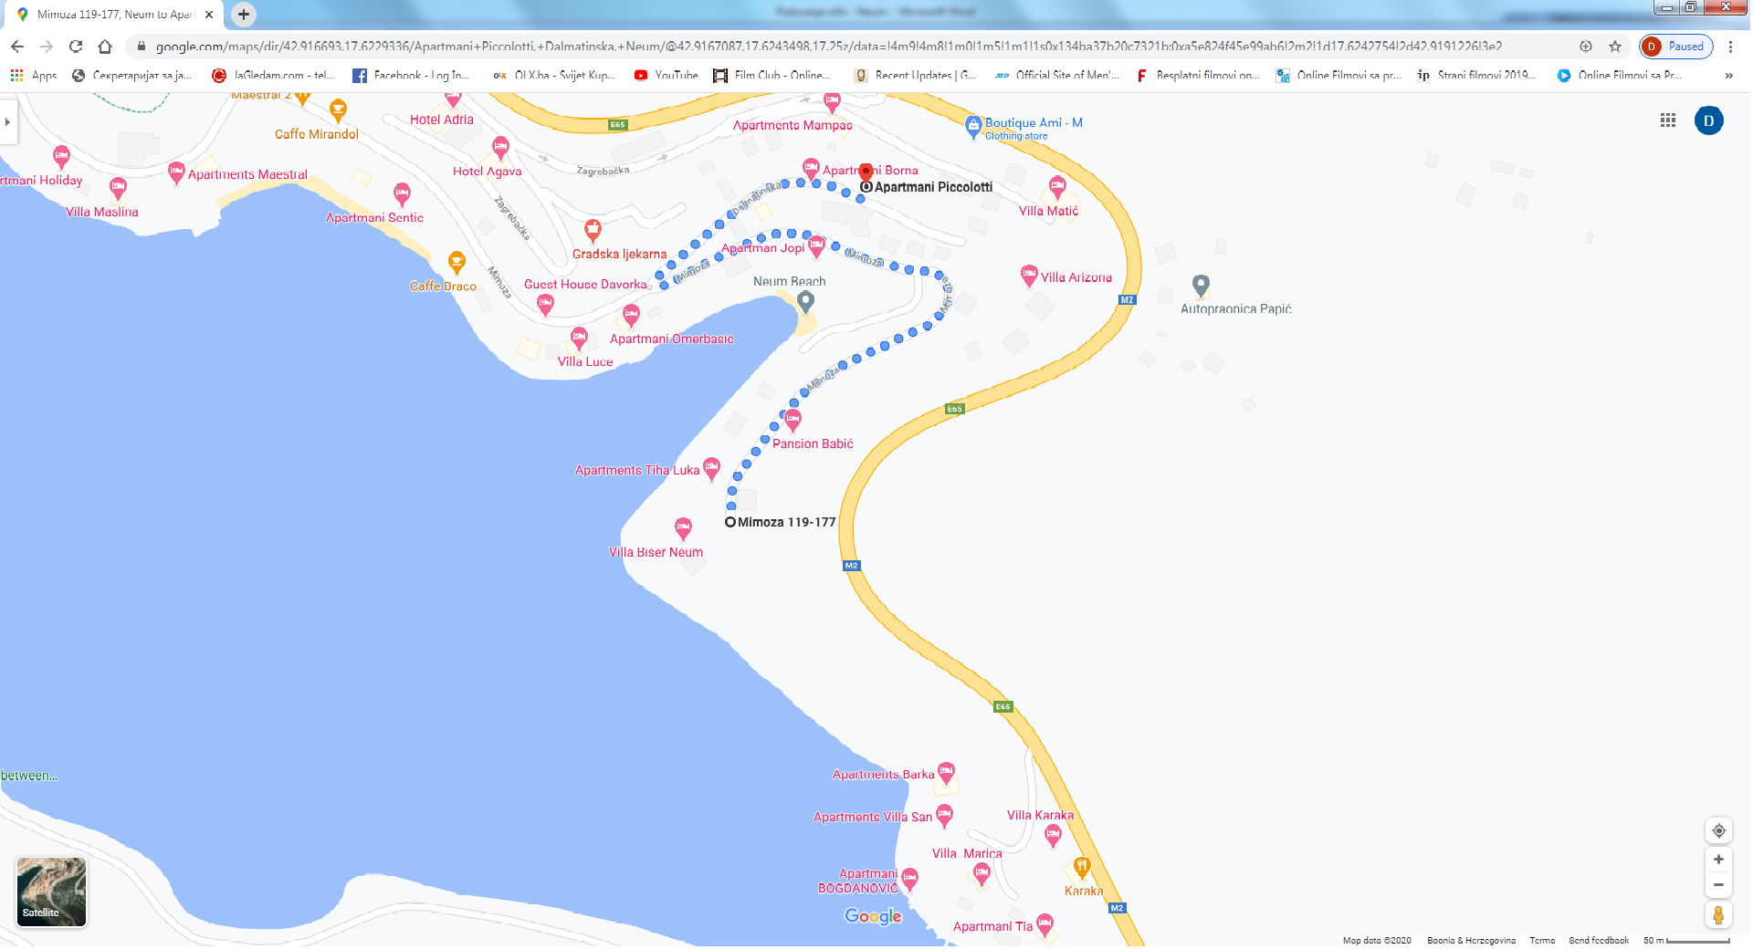Click the Villa Karaka pin
Screen dimensions: 1753x949
pyautogui.click(x=1053, y=836)
